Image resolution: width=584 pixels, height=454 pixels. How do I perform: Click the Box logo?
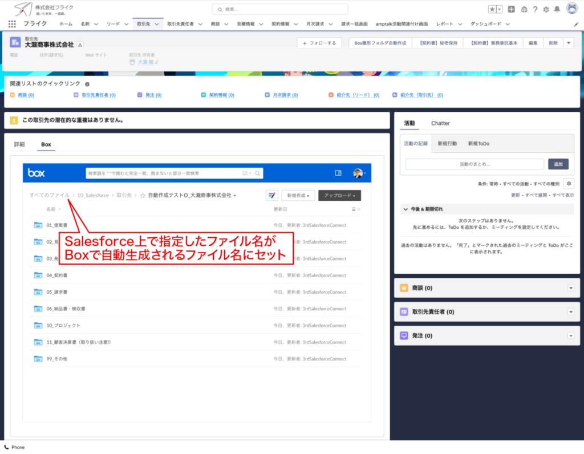click(x=36, y=173)
